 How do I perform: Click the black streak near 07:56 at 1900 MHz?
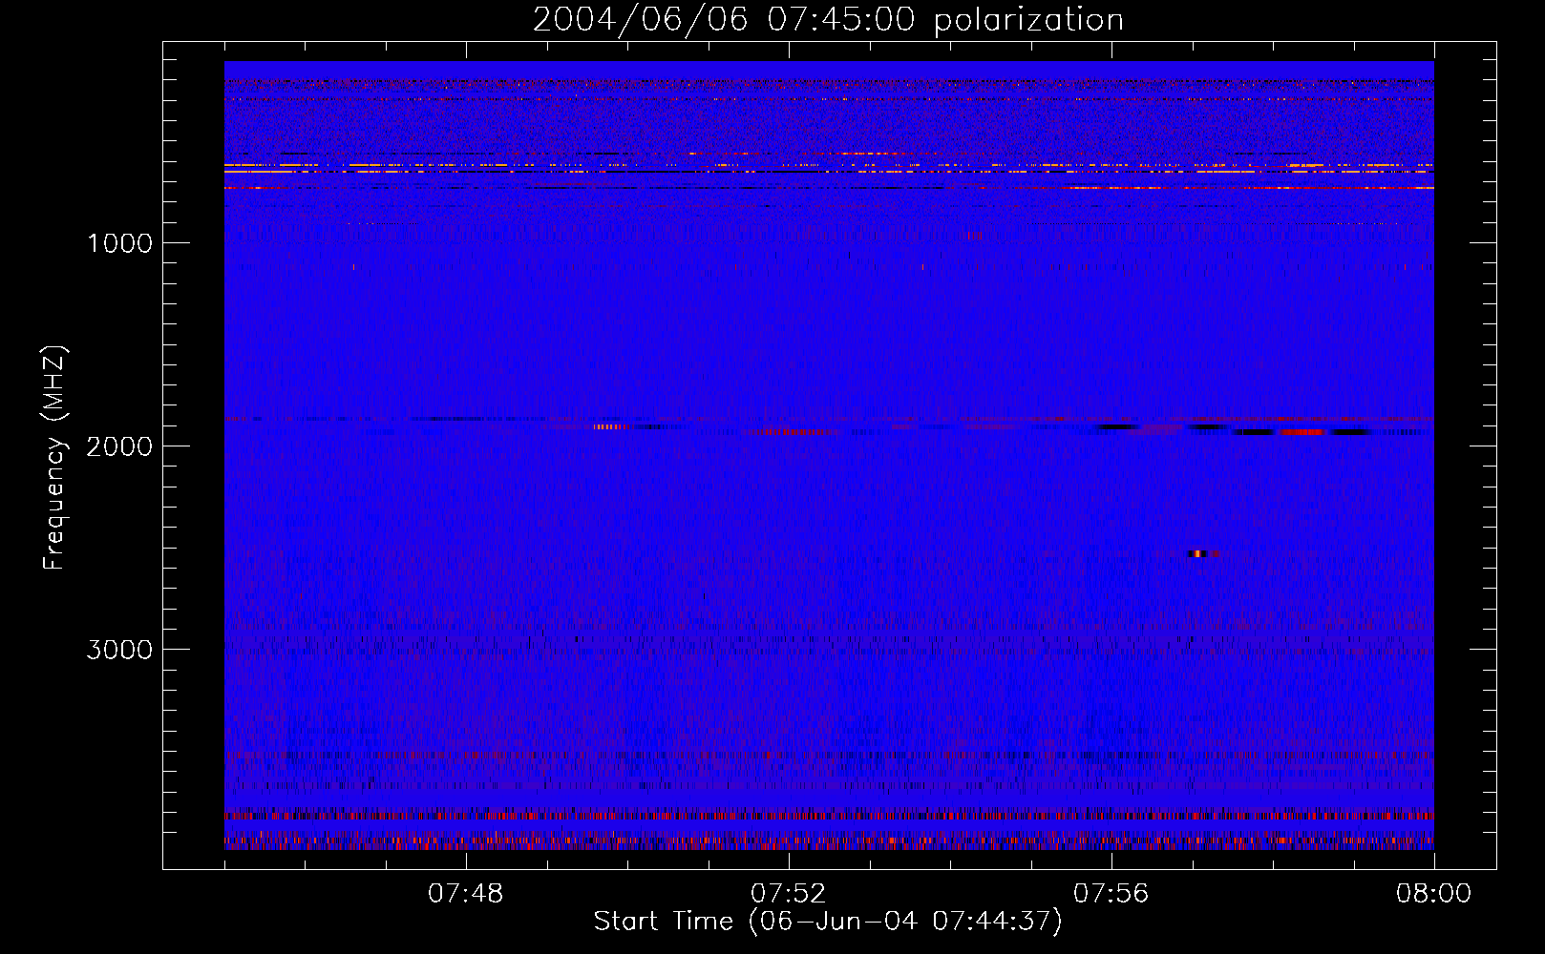[x=1117, y=427]
